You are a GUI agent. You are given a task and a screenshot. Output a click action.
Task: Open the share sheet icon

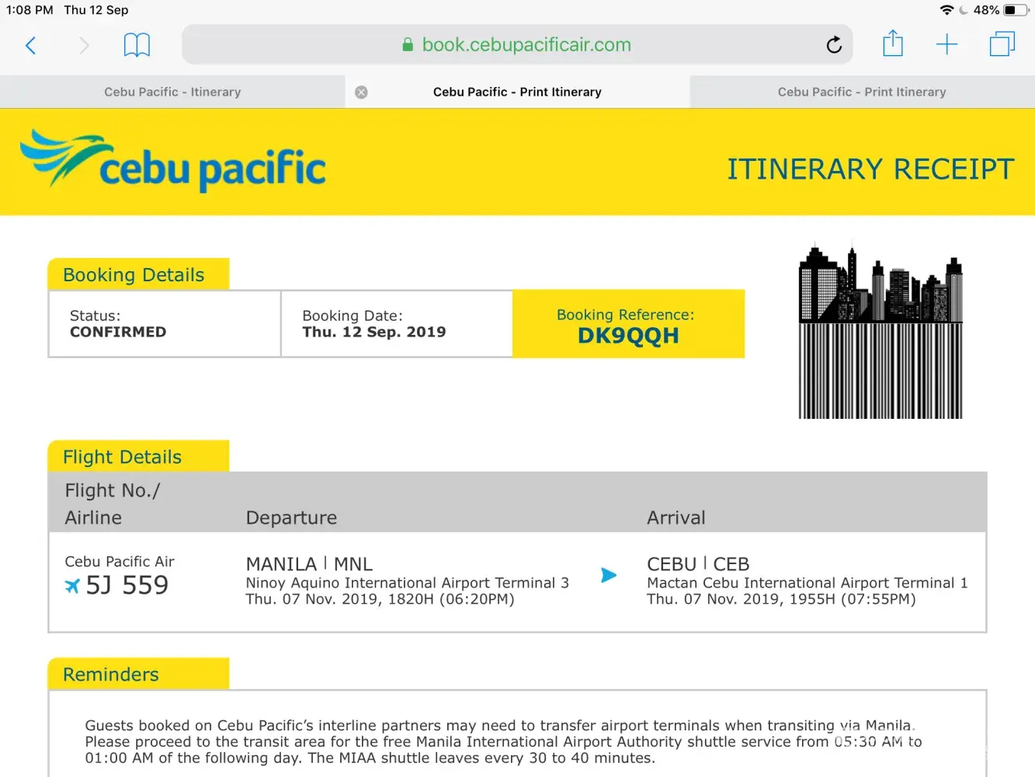[x=893, y=44]
